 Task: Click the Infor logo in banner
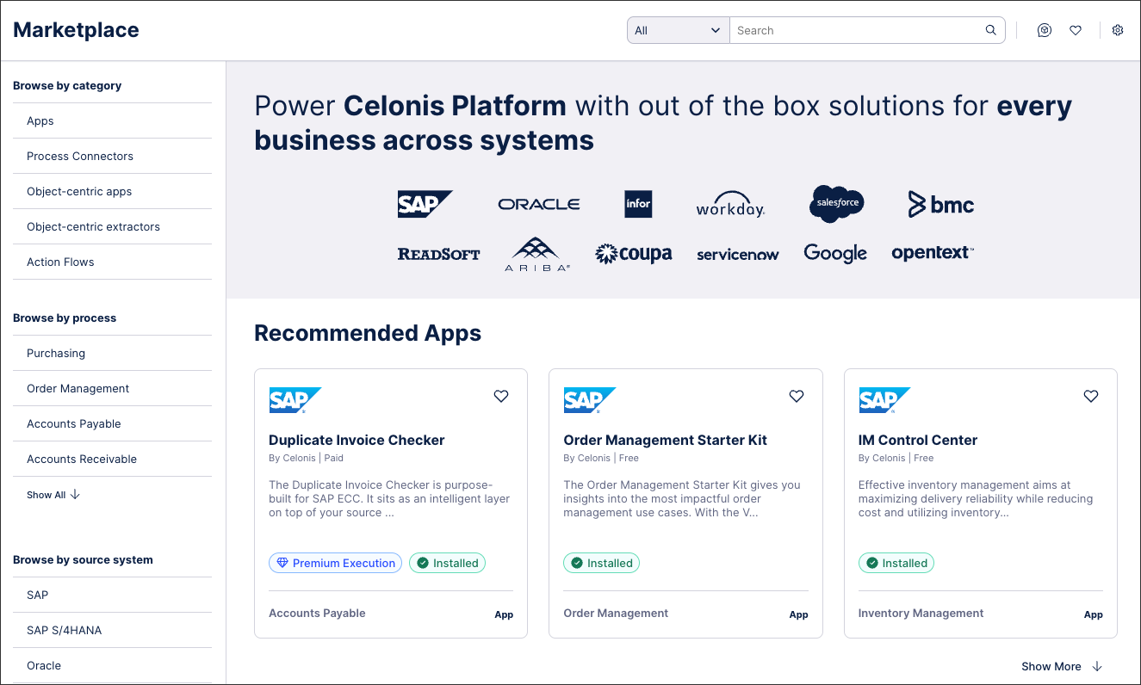638,204
